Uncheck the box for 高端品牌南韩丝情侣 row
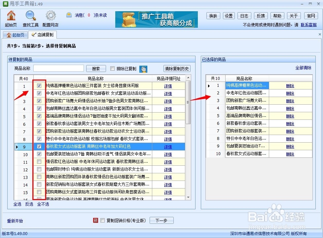The height and width of the screenshot is (238, 323). pyautogui.click(x=39, y=116)
